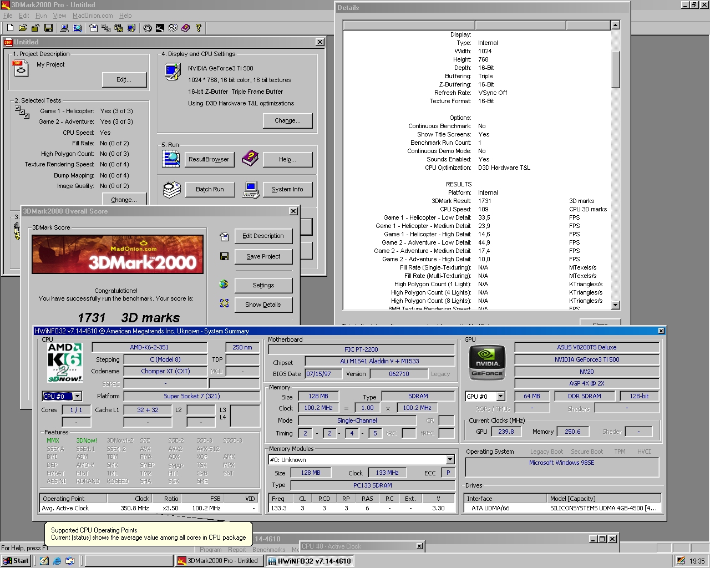Click the Windows Start button

(x=16, y=561)
